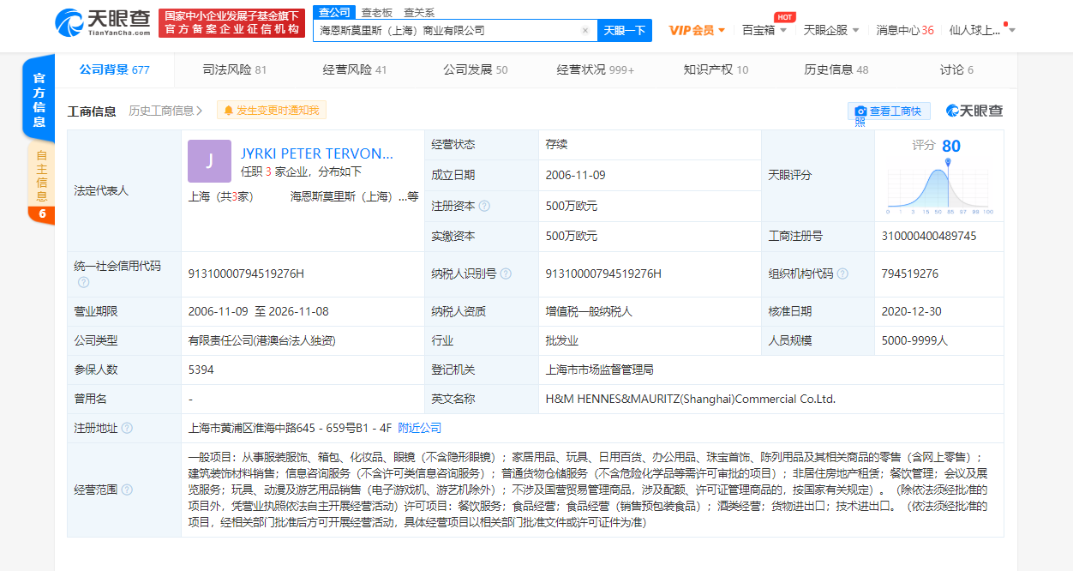Open the 海恩斯莫里斯（上海）...等 company link
The width and height of the screenshot is (1073, 571).
point(354,196)
